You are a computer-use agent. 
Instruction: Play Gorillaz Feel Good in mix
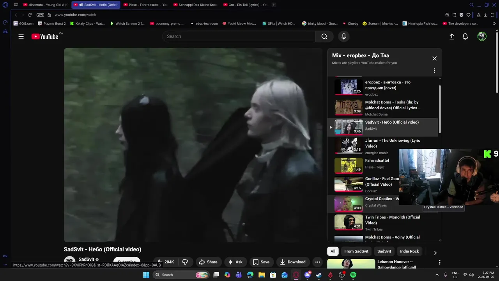tap(363, 185)
